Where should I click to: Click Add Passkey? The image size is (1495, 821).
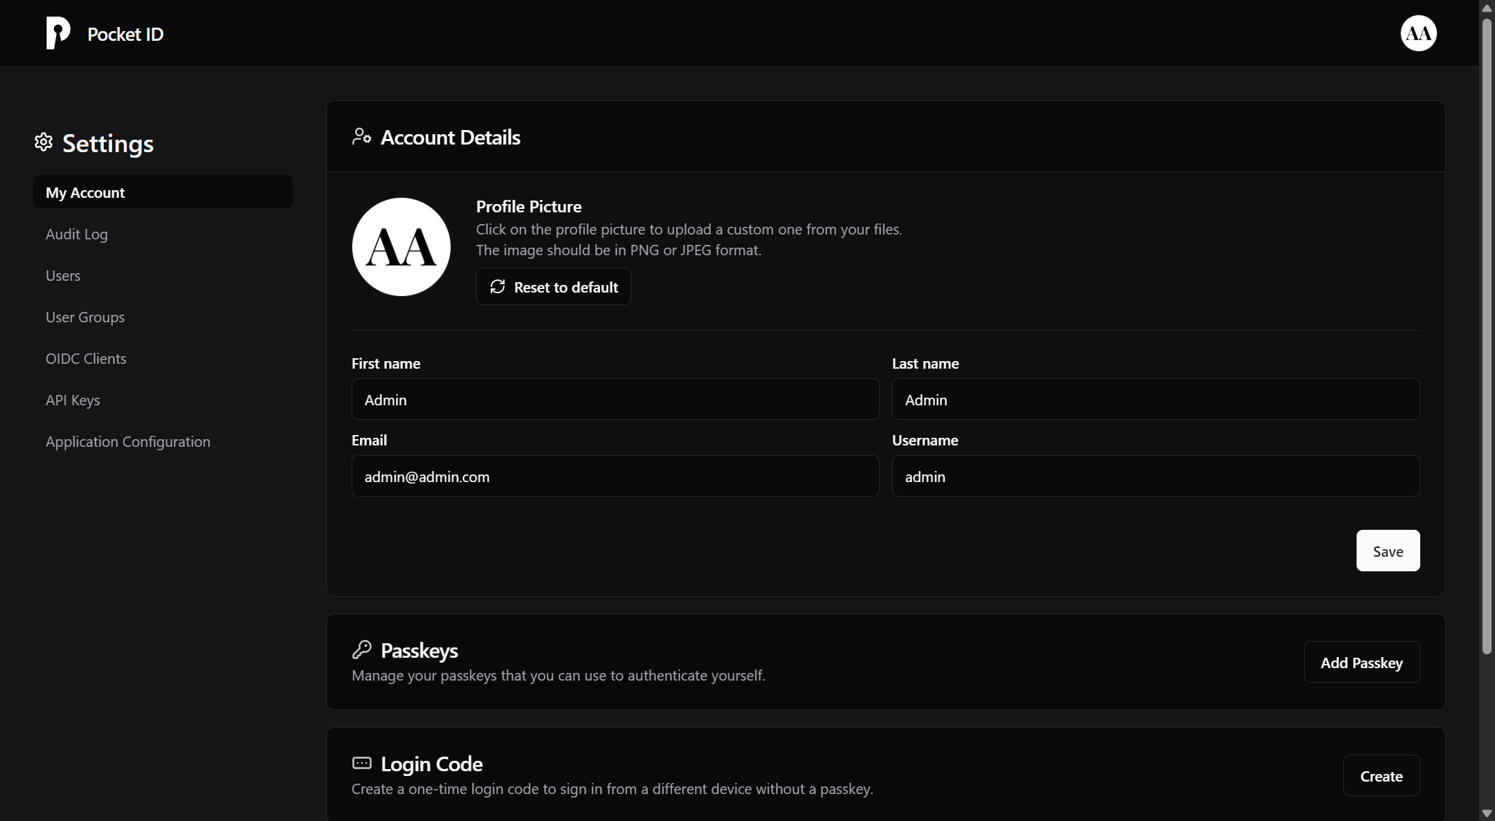[1361, 662]
